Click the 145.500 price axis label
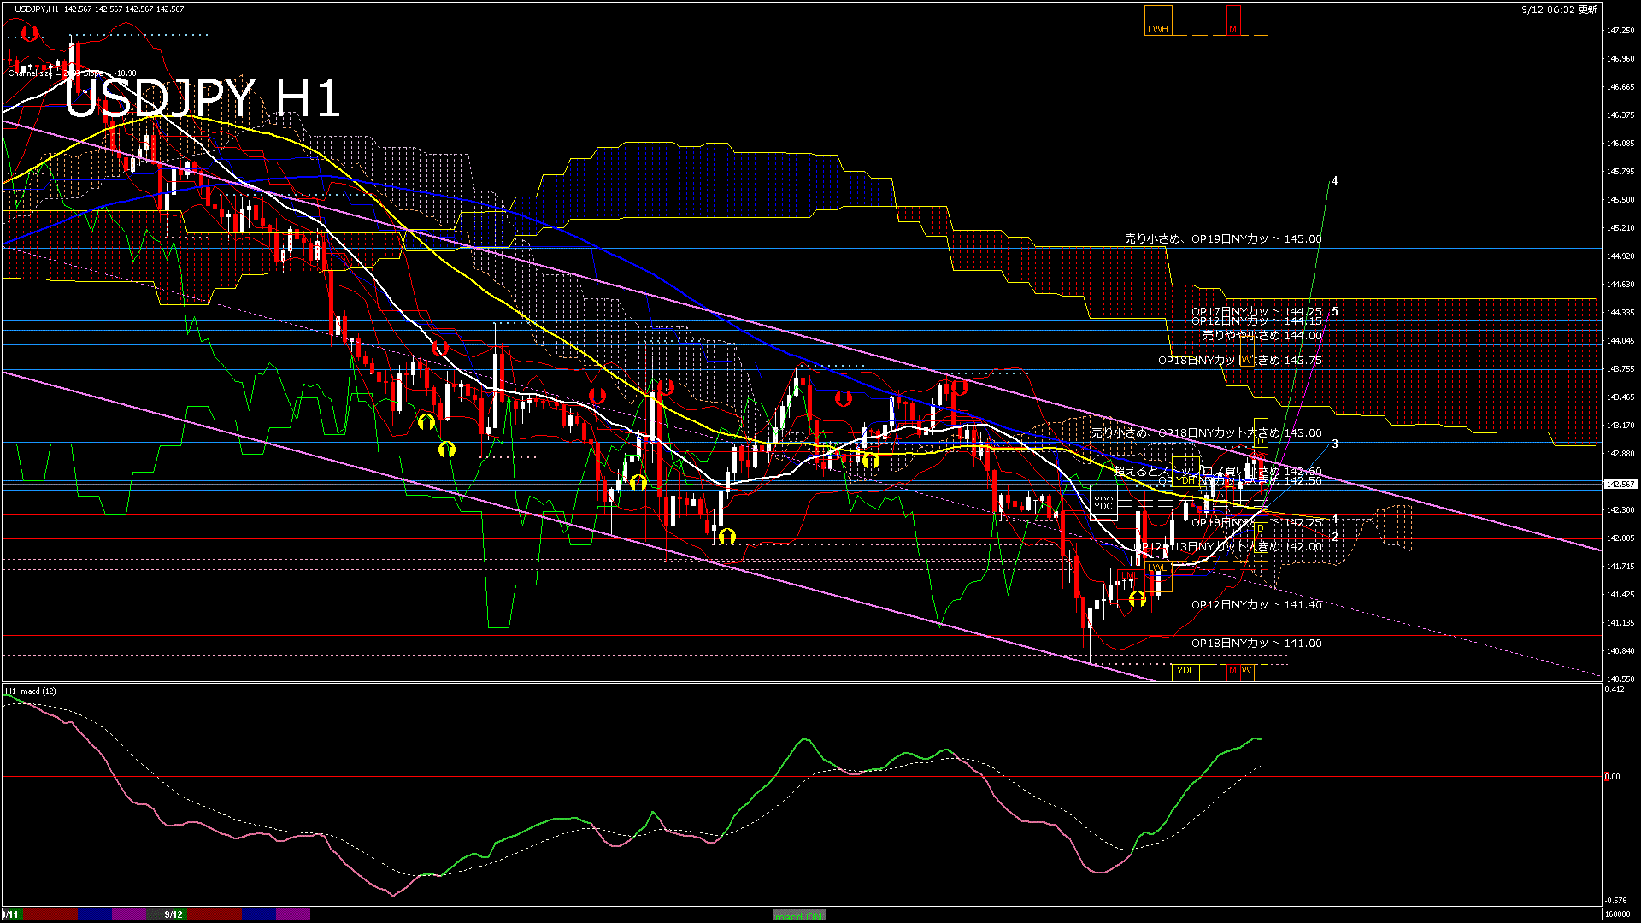The width and height of the screenshot is (1641, 923). pos(1620,200)
